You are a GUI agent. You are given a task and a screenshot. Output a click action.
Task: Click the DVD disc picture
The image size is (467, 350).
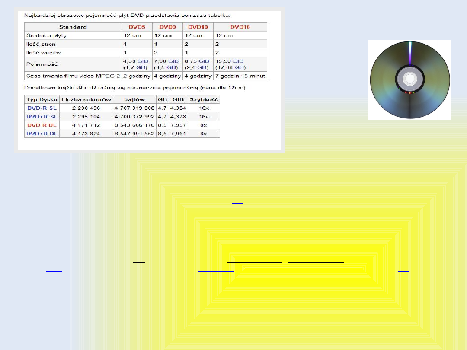pos(409,80)
